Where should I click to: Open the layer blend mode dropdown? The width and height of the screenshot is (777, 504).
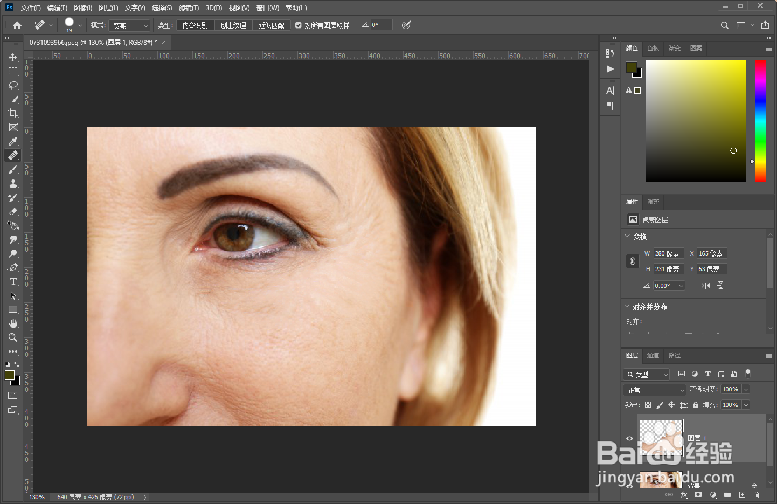[x=655, y=390]
